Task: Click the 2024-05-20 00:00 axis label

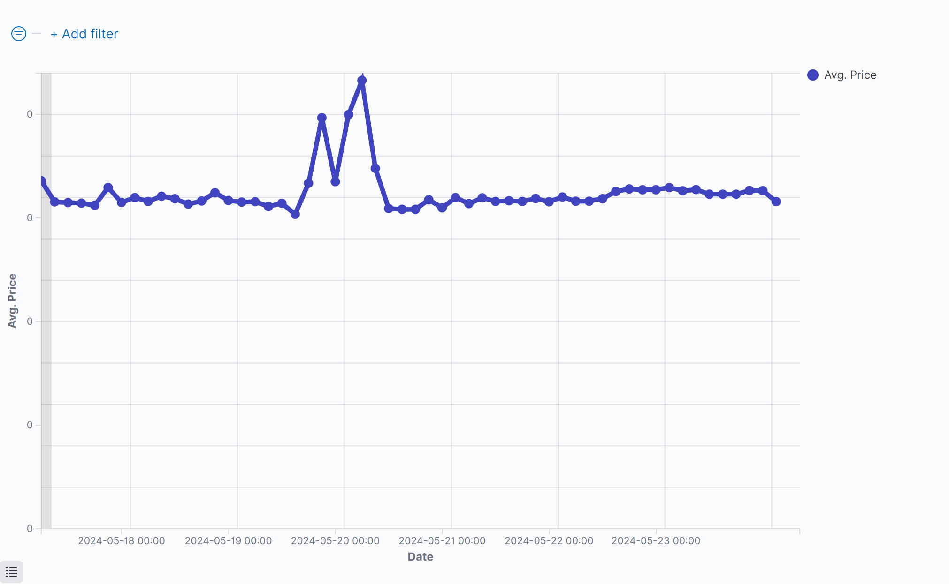Action: tap(335, 540)
